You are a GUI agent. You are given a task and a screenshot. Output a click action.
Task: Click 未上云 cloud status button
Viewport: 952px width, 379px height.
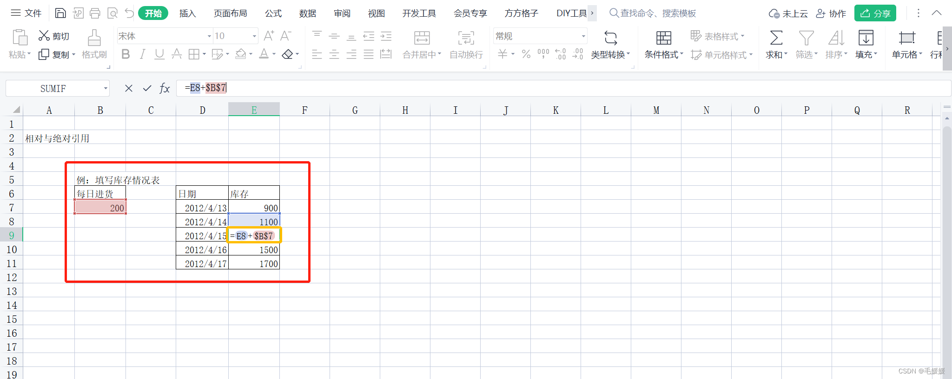(788, 13)
